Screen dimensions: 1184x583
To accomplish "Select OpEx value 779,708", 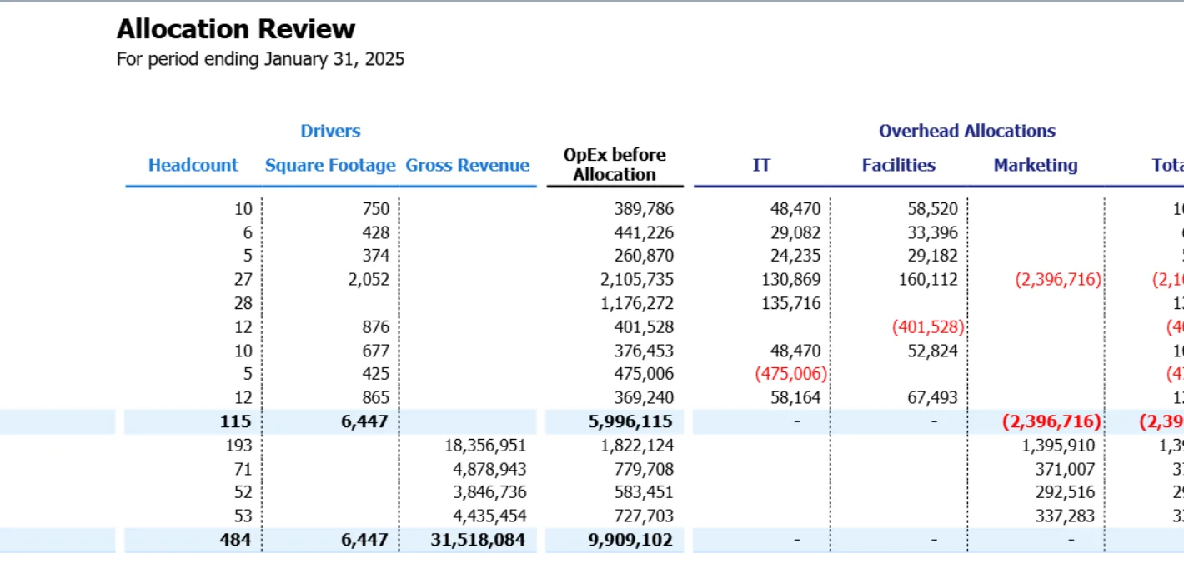I will click(x=644, y=469).
